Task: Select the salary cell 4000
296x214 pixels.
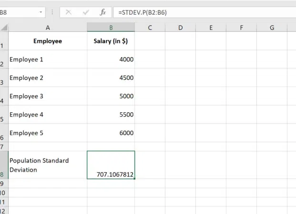Action: coord(111,59)
